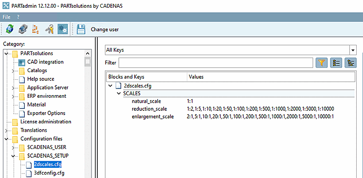Open the server stack toolbar icon

click(x=23, y=30)
